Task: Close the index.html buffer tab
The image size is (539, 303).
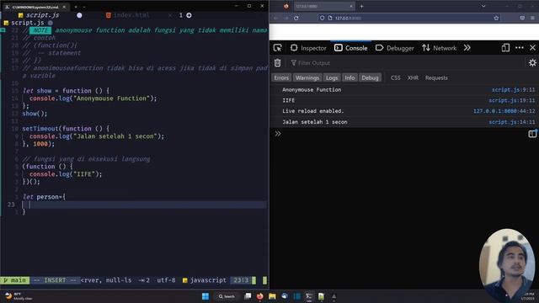Action: 170,15
